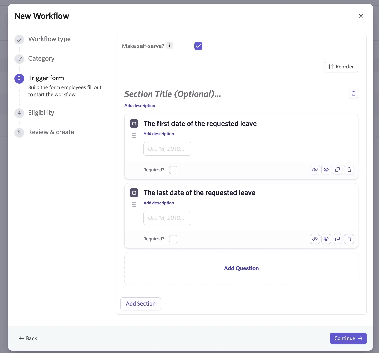Close the New Workflow dialog
379x353 pixels.
coord(361,16)
